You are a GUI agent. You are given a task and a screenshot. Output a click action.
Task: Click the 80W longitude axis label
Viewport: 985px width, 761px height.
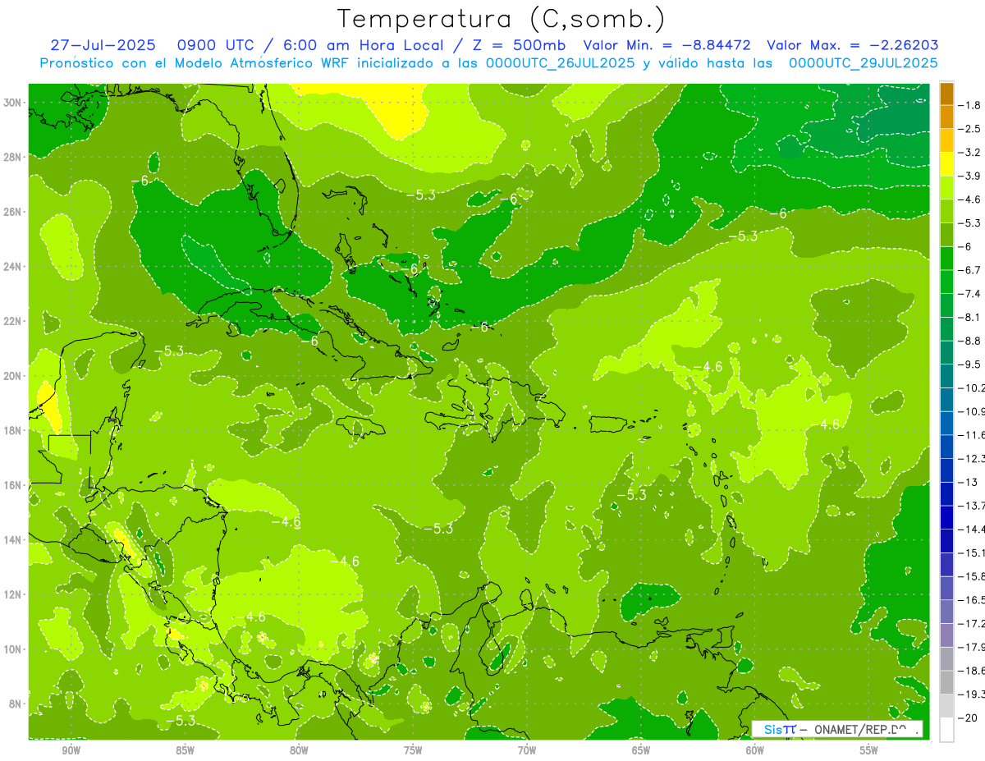coord(299,750)
